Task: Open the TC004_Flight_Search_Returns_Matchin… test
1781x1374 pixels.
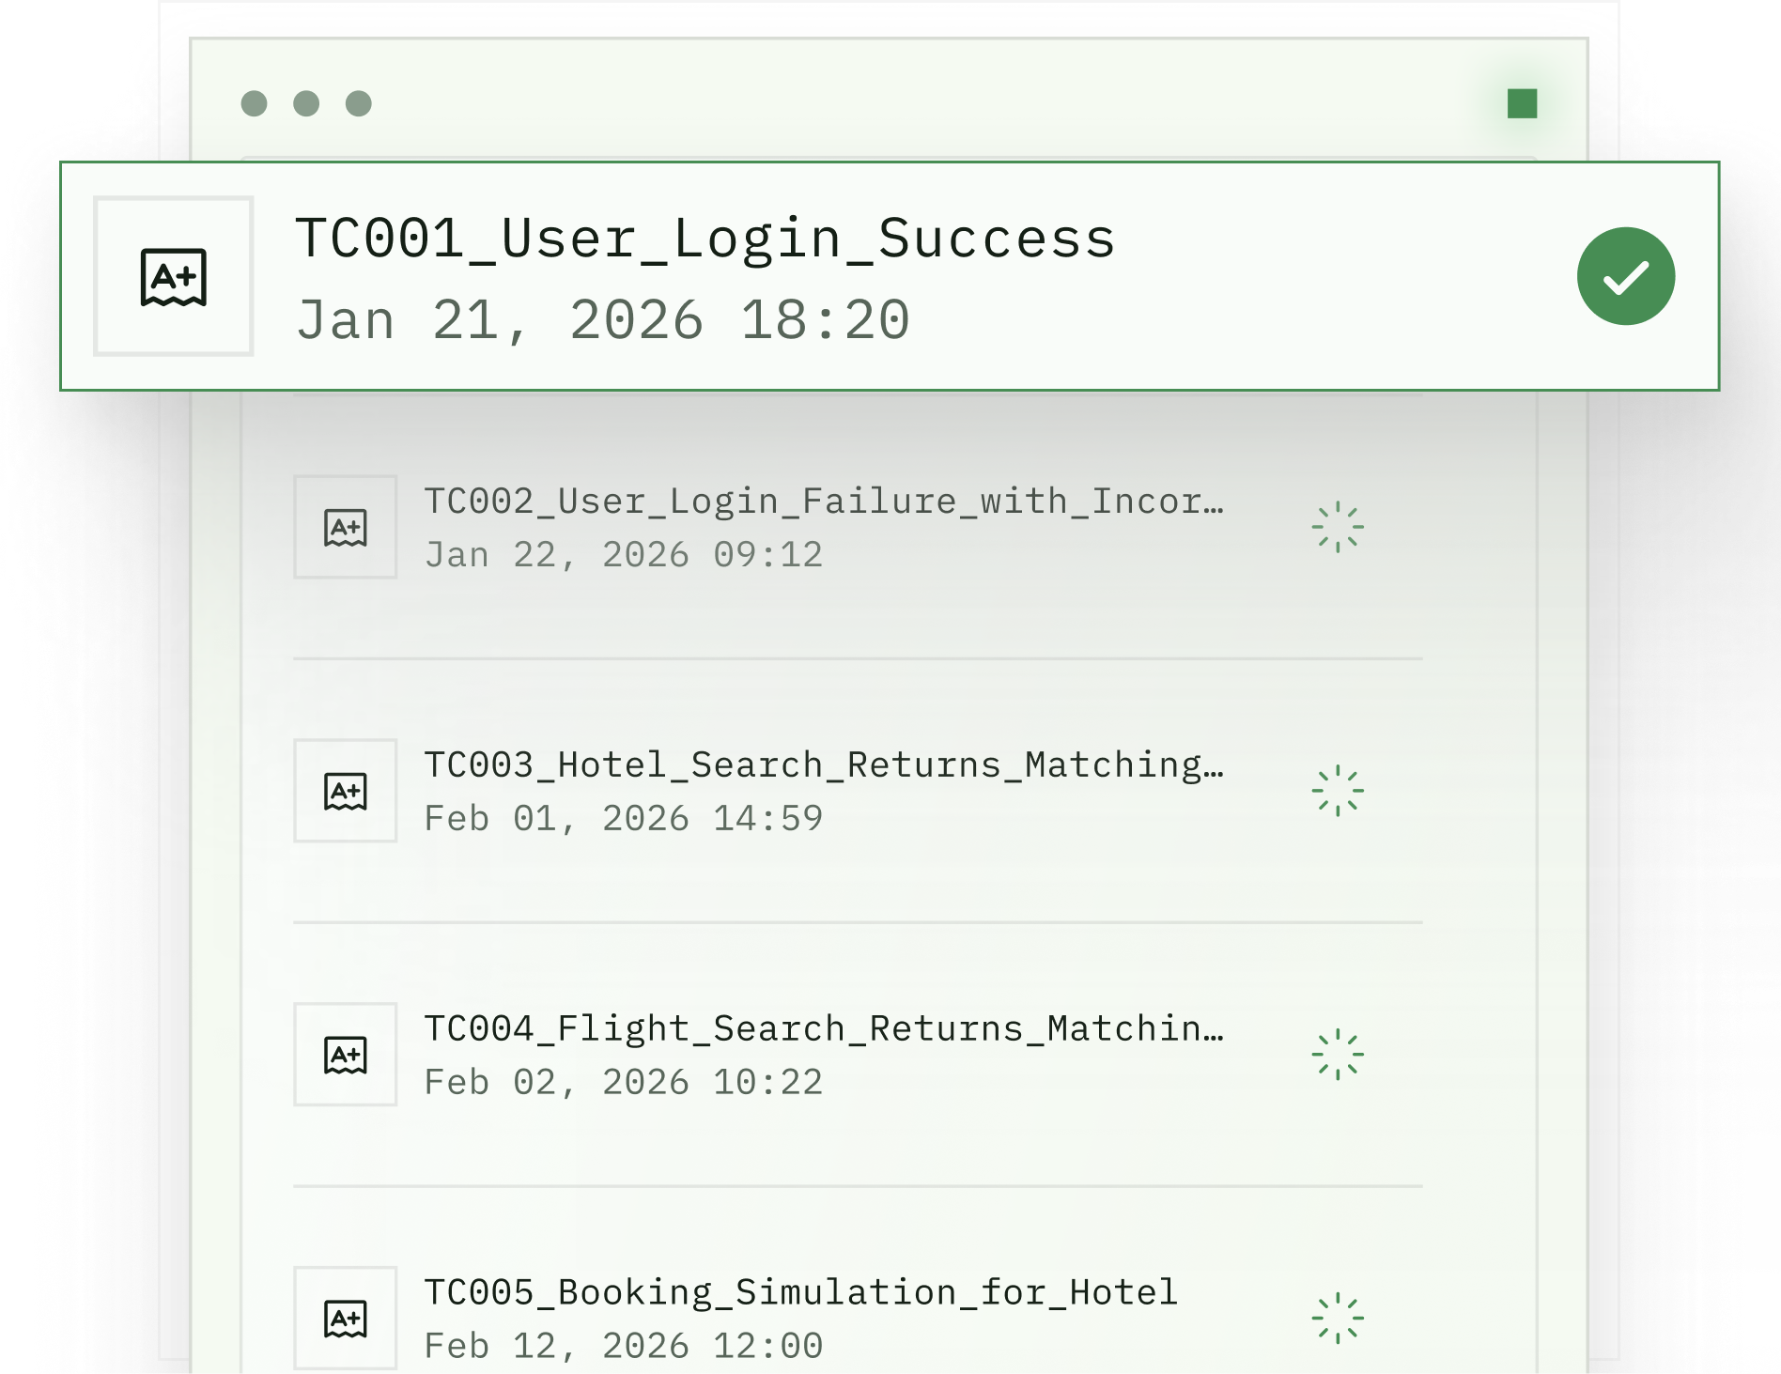Action: coord(825,1029)
